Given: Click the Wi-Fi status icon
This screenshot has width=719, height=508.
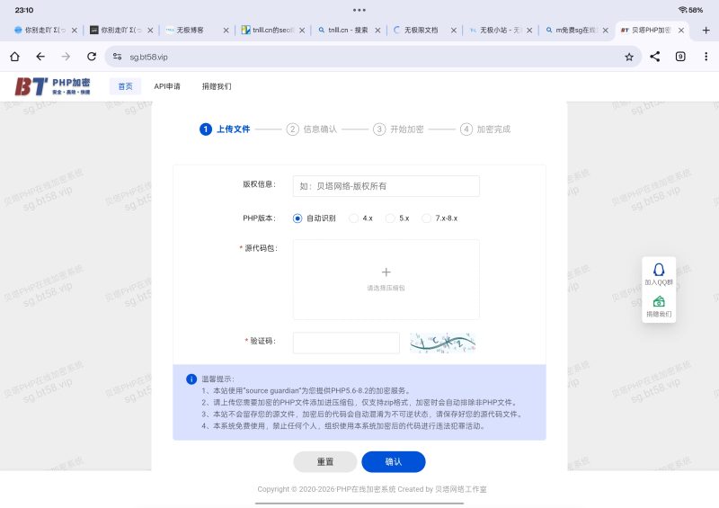Looking at the screenshot, I should [x=683, y=10].
